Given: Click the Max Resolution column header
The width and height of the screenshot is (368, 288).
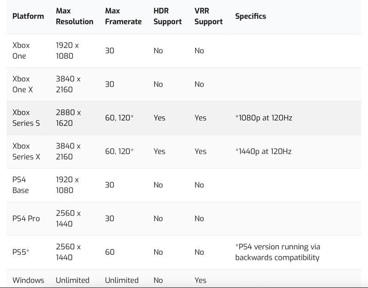Looking at the screenshot, I should coord(74,16).
